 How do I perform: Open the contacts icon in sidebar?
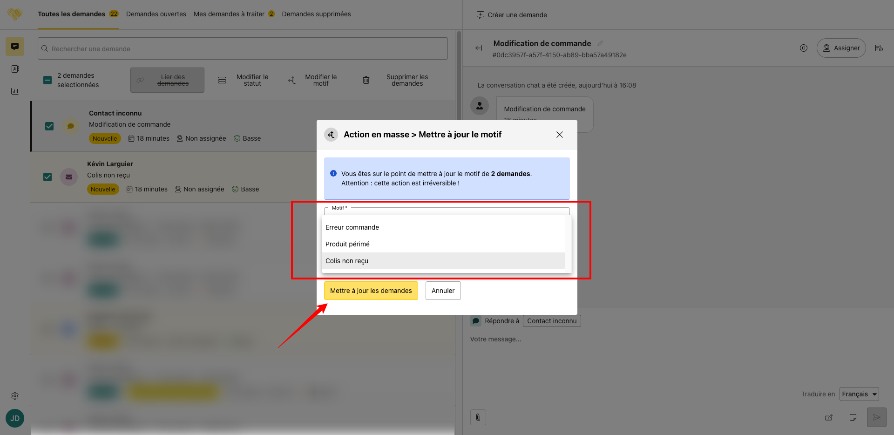[x=15, y=69]
